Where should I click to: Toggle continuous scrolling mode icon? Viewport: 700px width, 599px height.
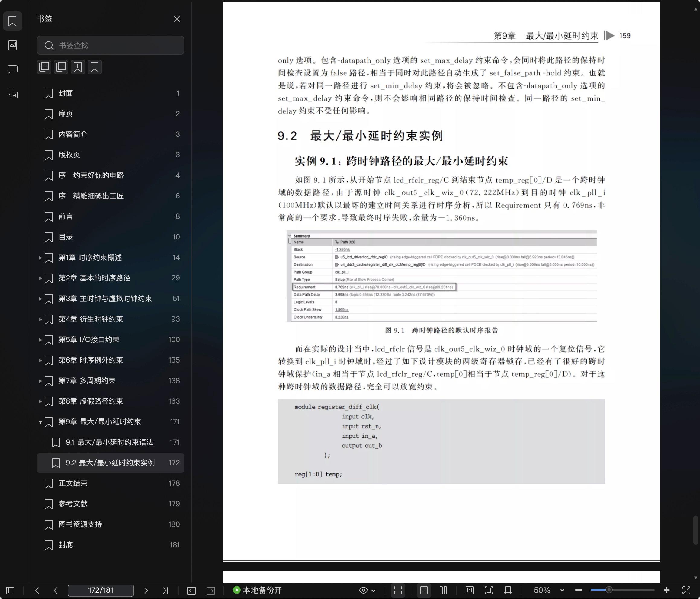point(398,591)
